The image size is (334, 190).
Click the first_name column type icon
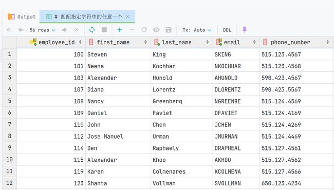point(91,42)
